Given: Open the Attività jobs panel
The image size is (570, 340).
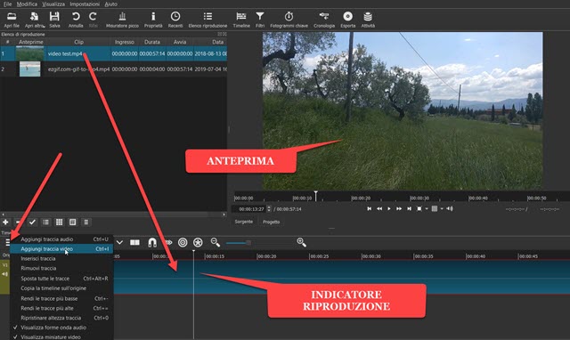Looking at the screenshot, I should click(368, 20).
